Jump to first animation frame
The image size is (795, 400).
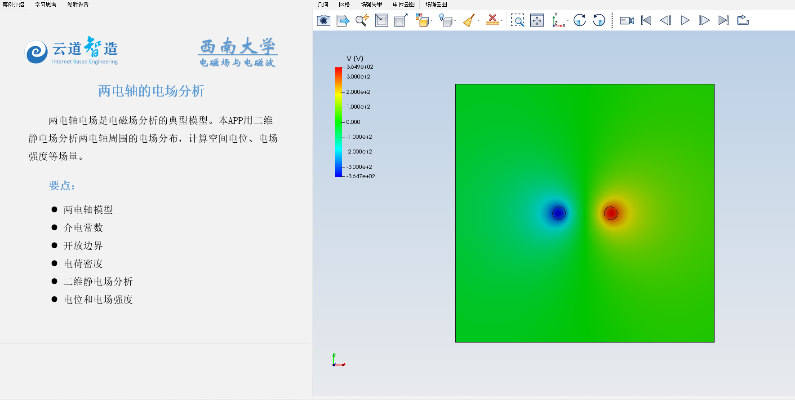pyautogui.click(x=646, y=20)
